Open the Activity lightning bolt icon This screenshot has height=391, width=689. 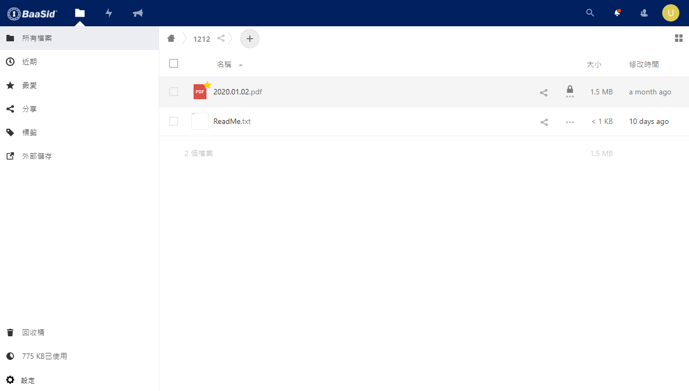coord(109,13)
